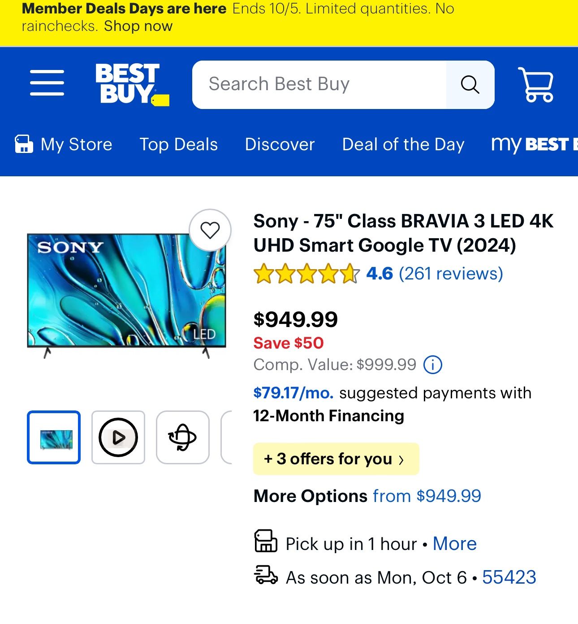Viewport: 578px width, 624px height.
Task: Open the shopping cart
Action: point(536,84)
